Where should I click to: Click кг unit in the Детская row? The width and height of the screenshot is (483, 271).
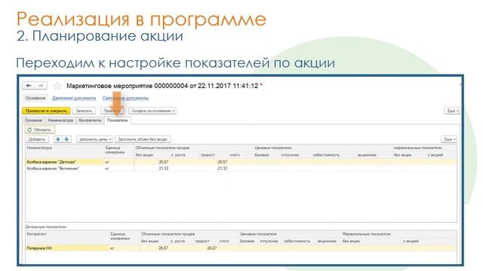point(107,162)
